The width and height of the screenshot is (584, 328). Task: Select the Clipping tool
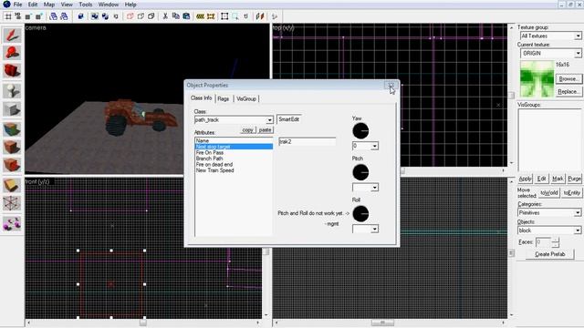(12, 185)
